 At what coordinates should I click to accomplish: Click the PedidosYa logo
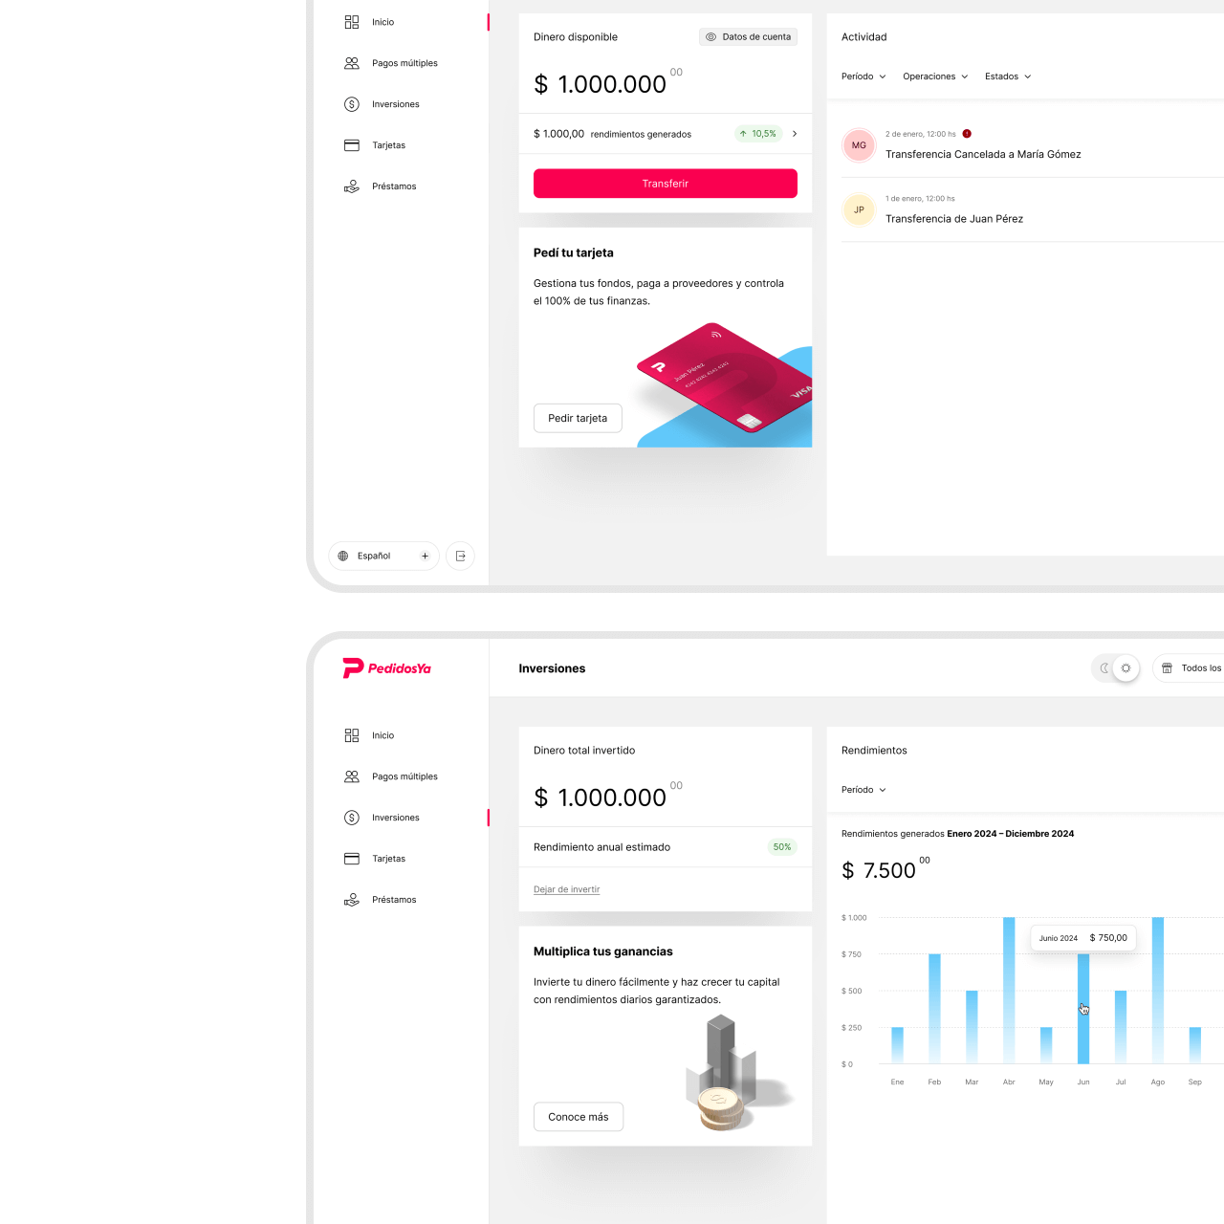tap(387, 668)
